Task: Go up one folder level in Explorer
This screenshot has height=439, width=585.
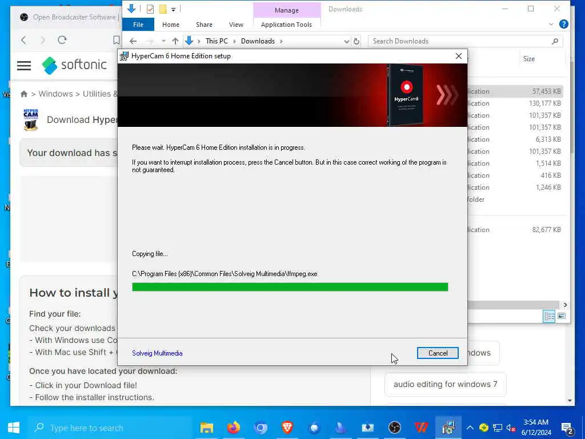Action: tap(175, 41)
